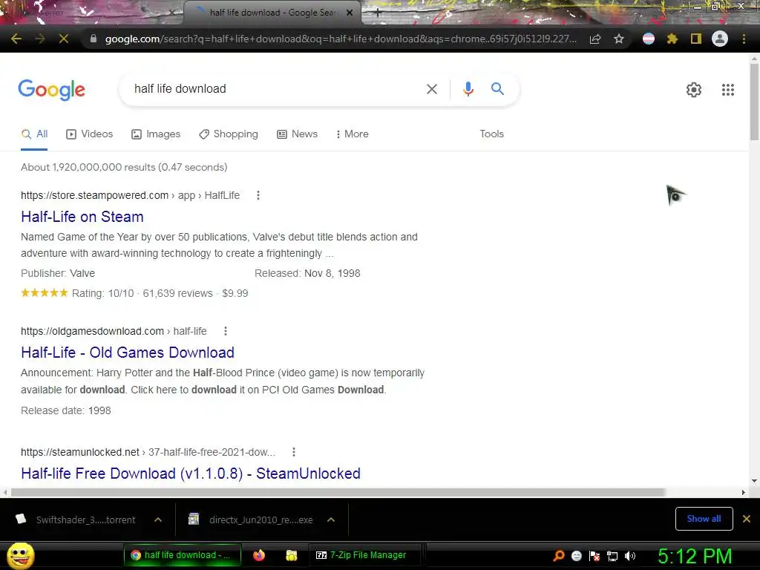Image resolution: width=760 pixels, height=570 pixels.
Task: Open the file explorer taskbar icon
Action: (291, 555)
